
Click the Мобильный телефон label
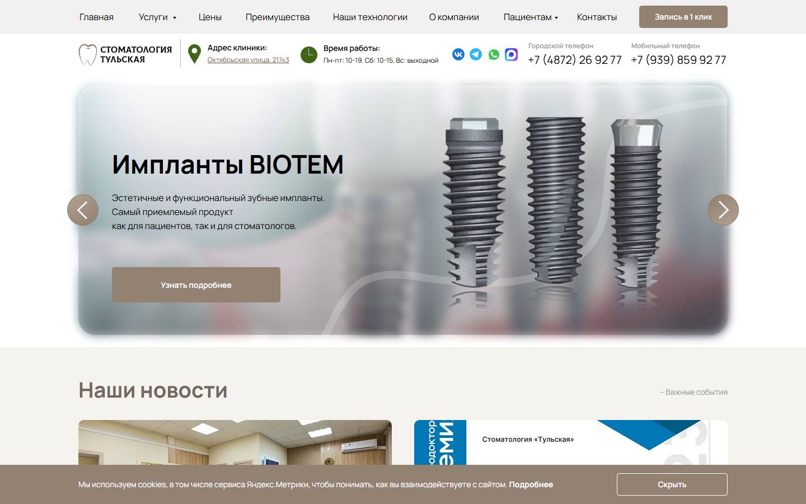point(666,46)
